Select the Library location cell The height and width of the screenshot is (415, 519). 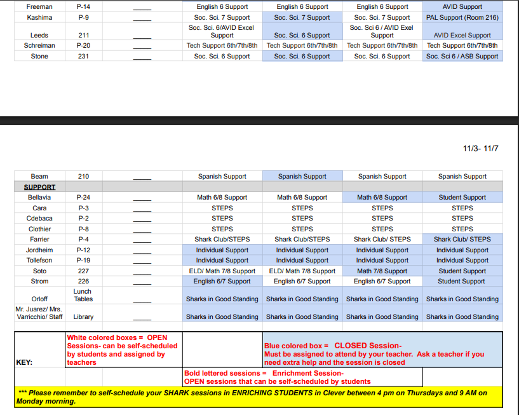click(83, 316)
